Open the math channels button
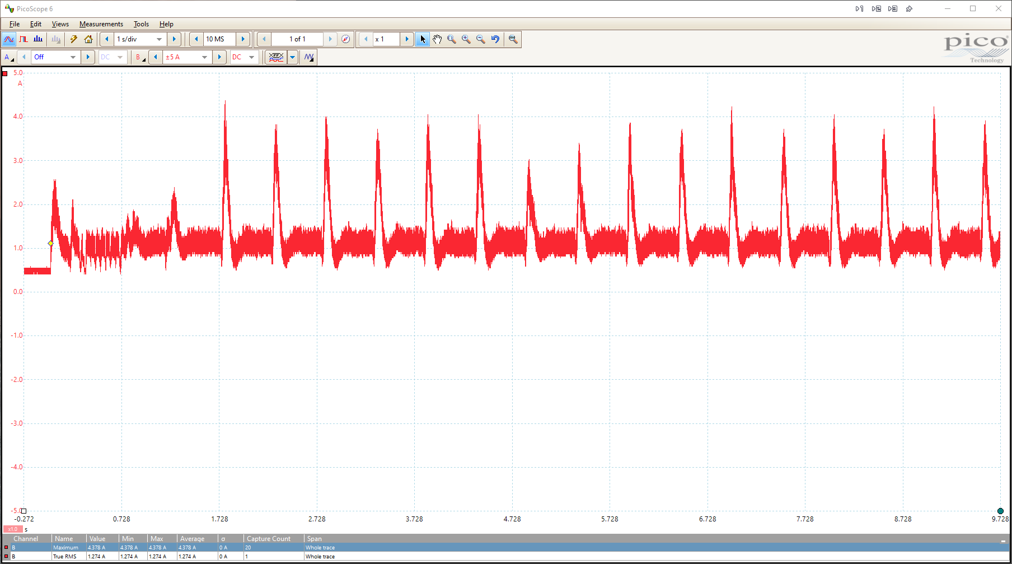This screenshot has width=1012, height=564. pyautogui.click(x=276, y=57)
